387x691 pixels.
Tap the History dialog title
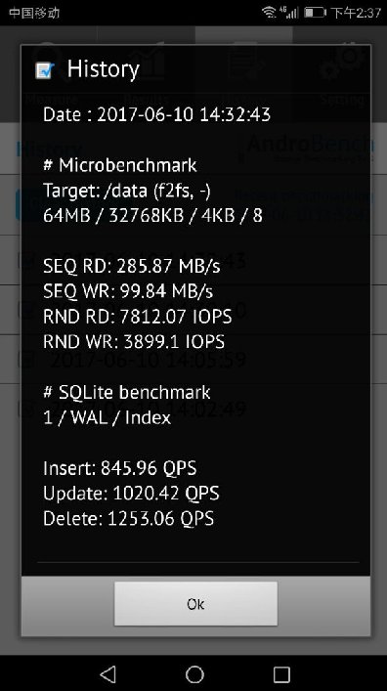tap(104, 69)
